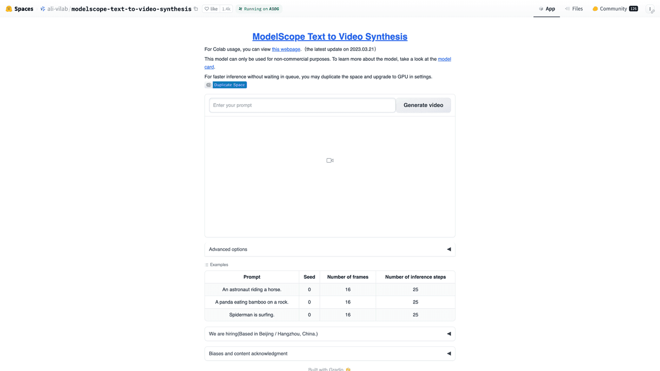This screenshot has width=660, height=371.
Task: Click the Running on A10G status badge
Action: [259, 9]
